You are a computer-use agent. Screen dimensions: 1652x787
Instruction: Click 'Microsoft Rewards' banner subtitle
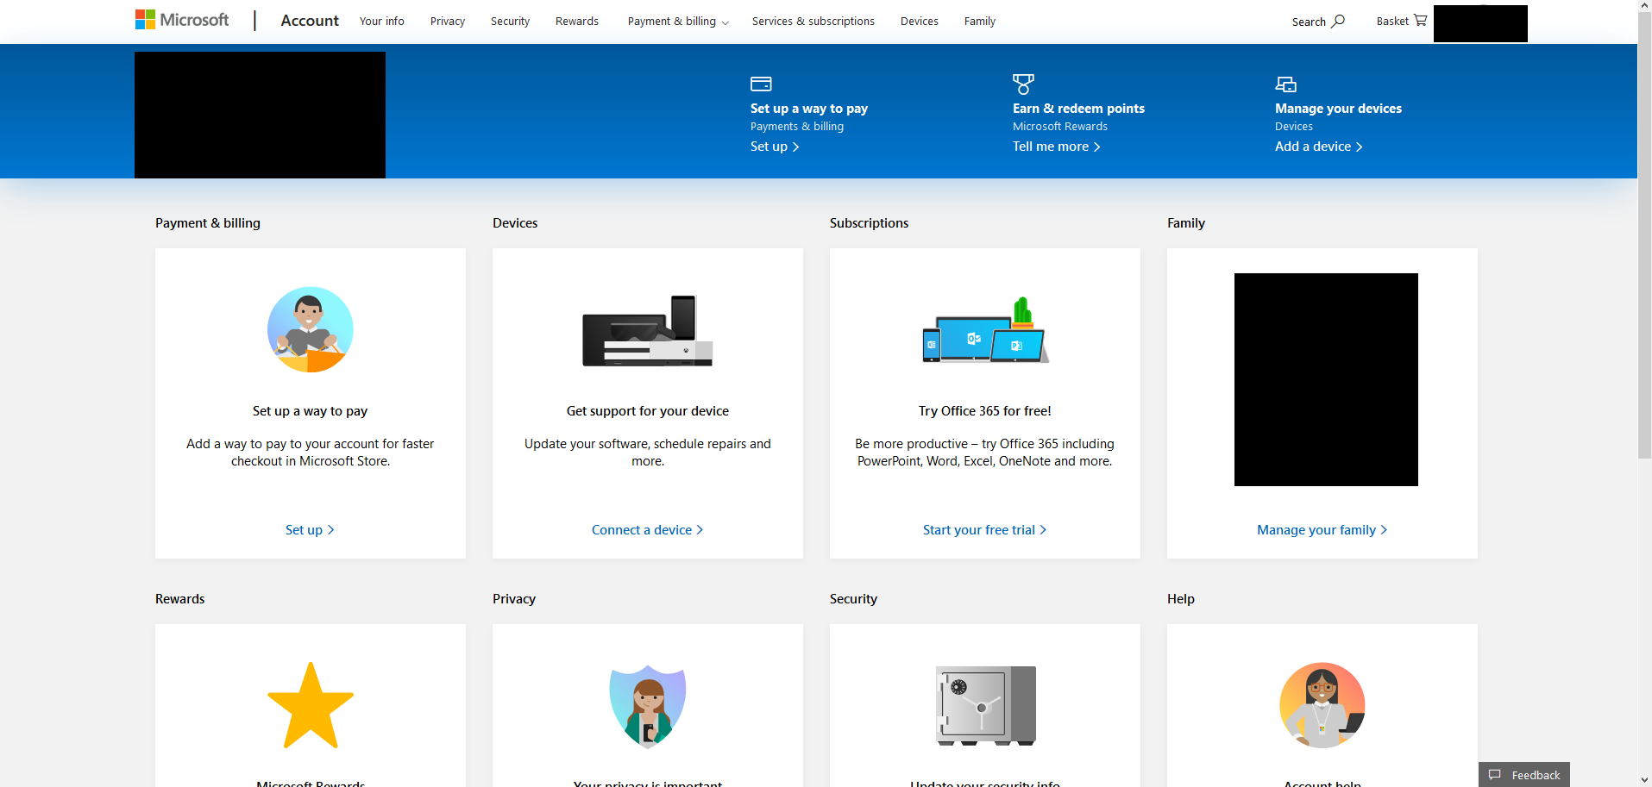1060,127
